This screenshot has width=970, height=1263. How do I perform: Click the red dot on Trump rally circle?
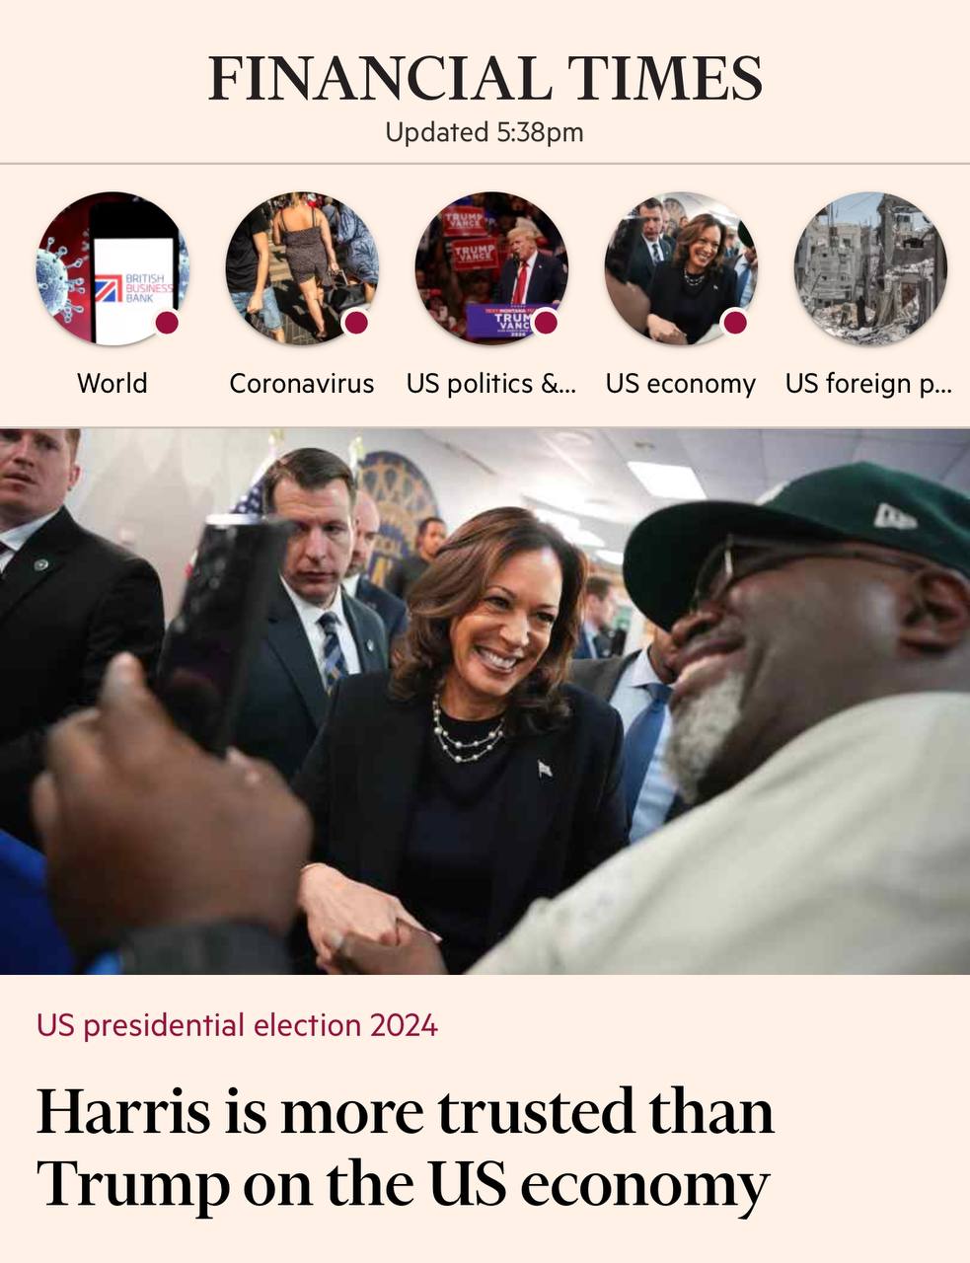coord(546,323)
